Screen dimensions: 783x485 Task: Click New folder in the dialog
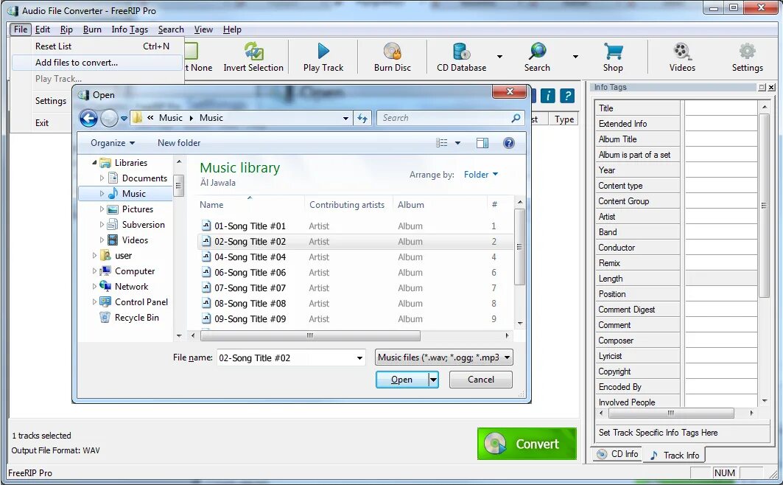[x=179, y=143]
